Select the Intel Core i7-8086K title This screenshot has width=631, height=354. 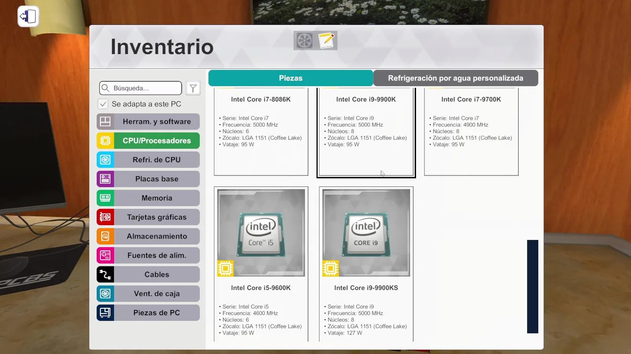(261, 99)
